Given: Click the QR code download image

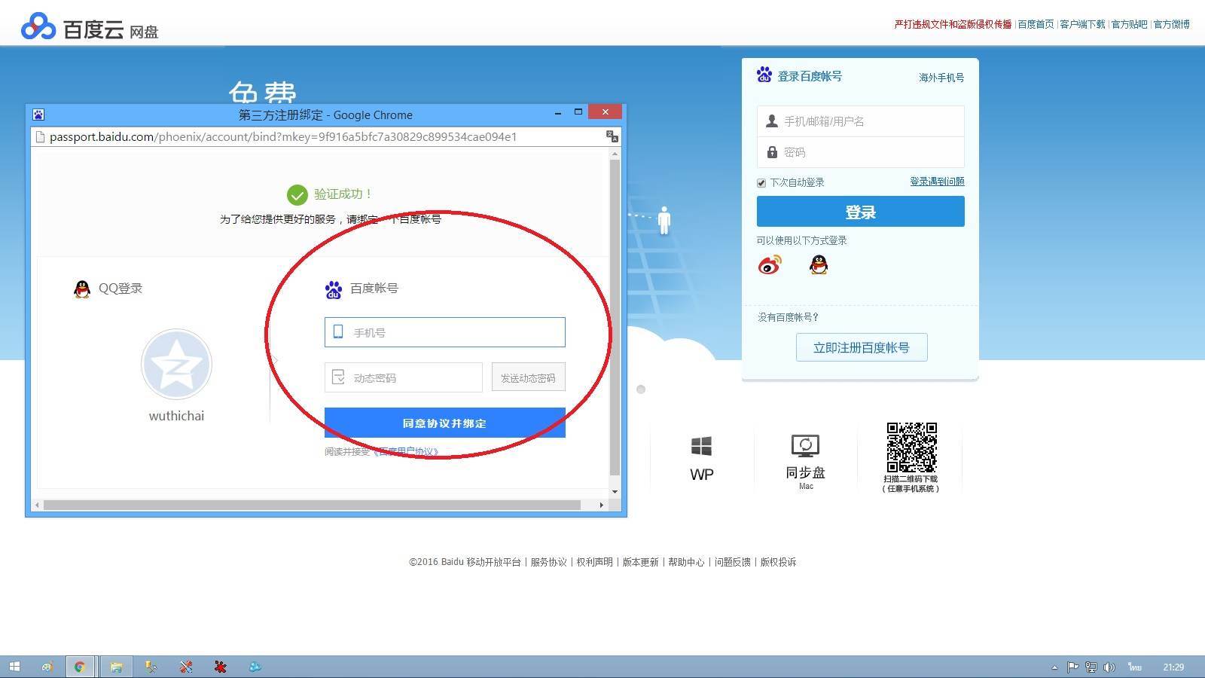Looking at the screenshot, I should pyautogui.click(x=911, y=447).
